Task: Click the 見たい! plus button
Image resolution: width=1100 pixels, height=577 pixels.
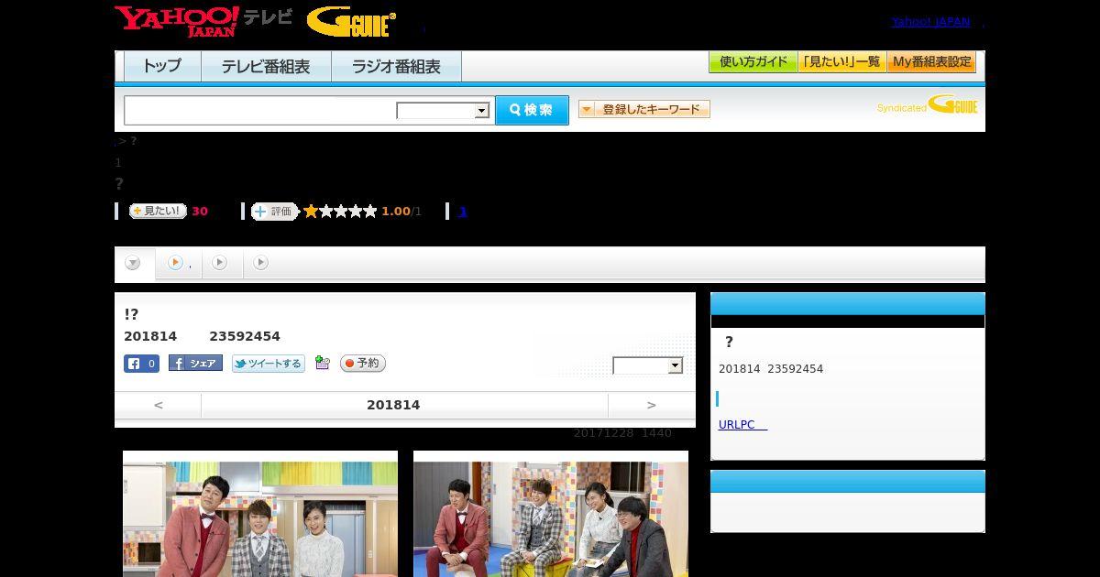Action: 158,211
